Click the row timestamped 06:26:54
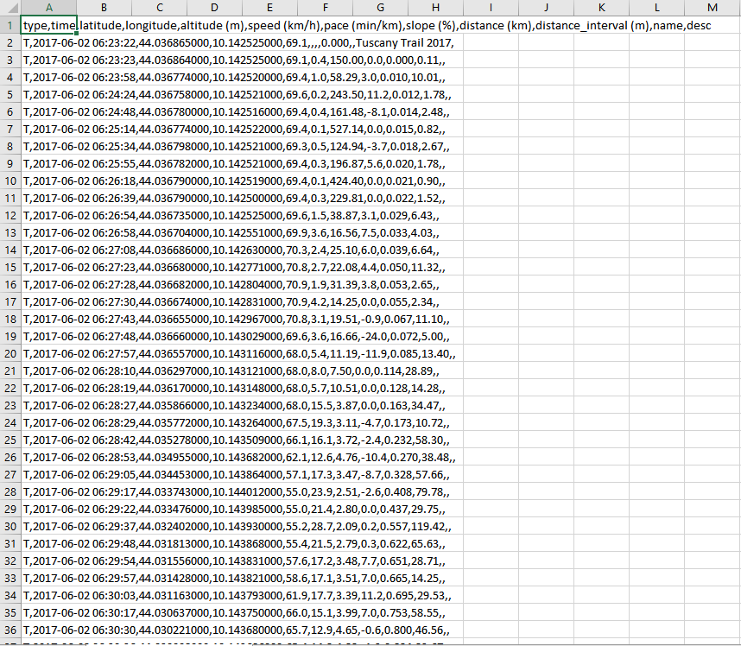This screenshot has width=741, height=646. [x=231, y=216]
